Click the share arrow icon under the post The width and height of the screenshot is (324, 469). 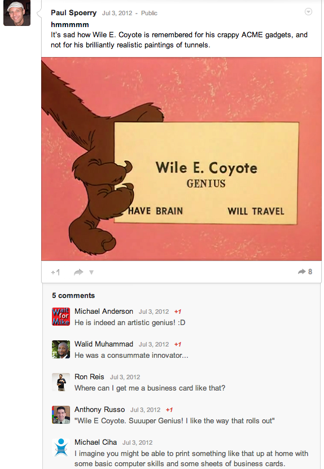pos(78,272)
